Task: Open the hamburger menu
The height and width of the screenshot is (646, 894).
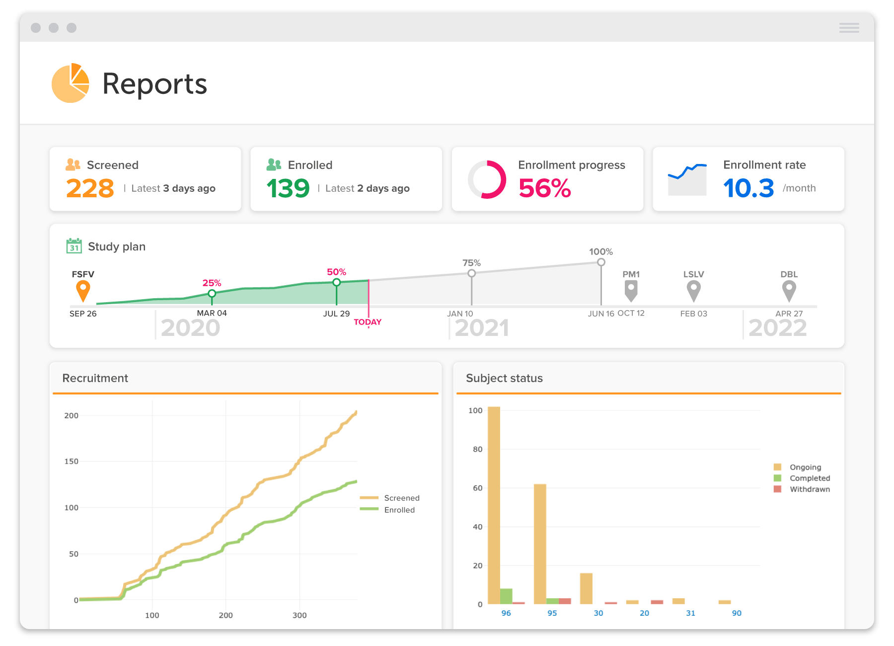Action: click(x=849, y=28)
